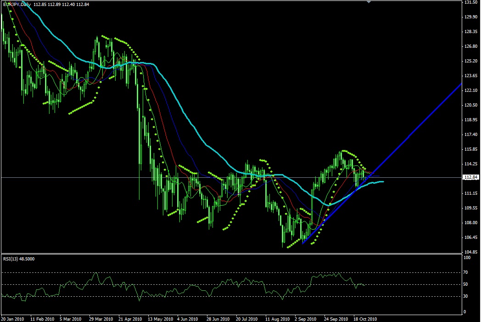Click the 122.10 price axis label
Screen dimensions: 481x322
pos(471,90)
